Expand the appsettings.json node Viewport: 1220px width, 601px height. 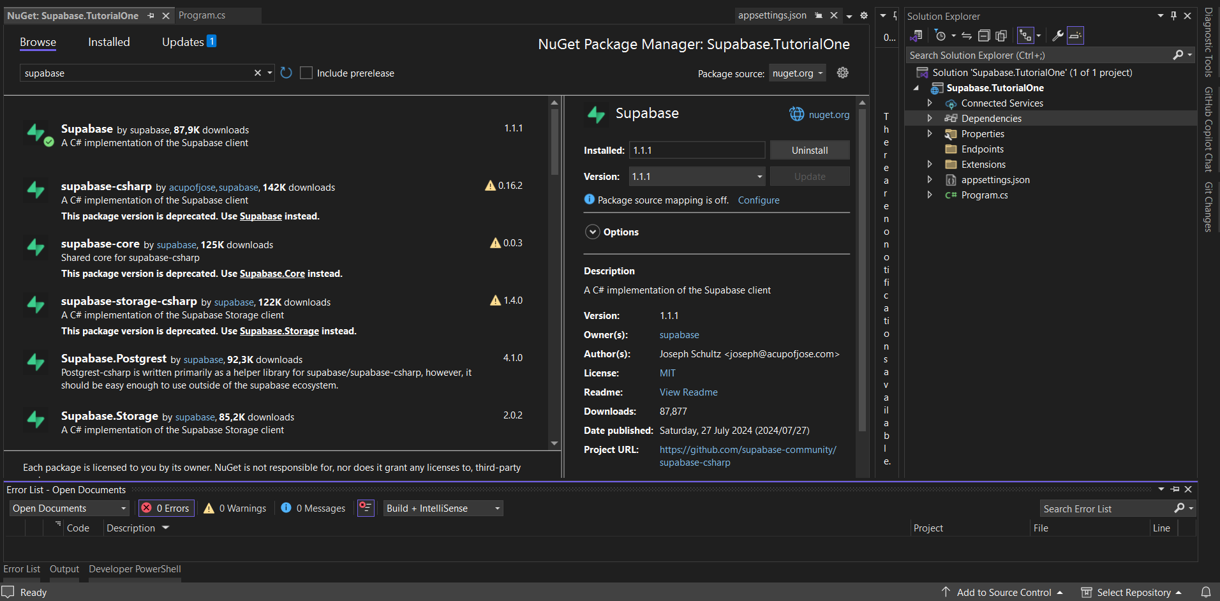pos(930,179)
